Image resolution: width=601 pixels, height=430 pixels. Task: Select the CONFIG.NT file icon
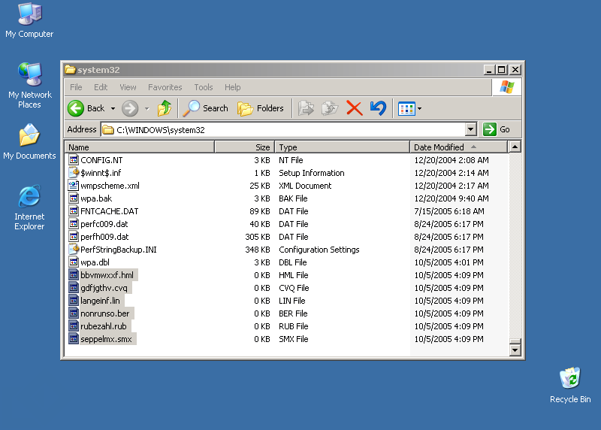74,159
